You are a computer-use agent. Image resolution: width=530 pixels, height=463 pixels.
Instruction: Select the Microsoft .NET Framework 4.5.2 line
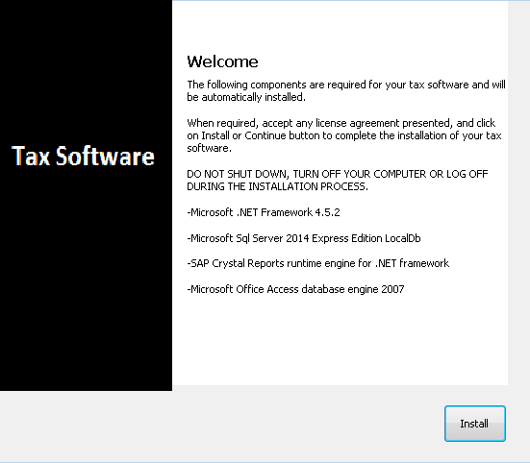pyautogui.click(x=264, y=212)
